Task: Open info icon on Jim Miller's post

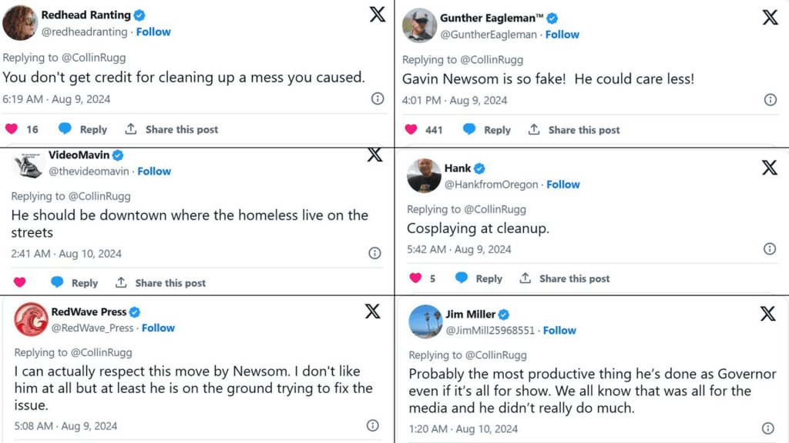Action: point(768,428)
